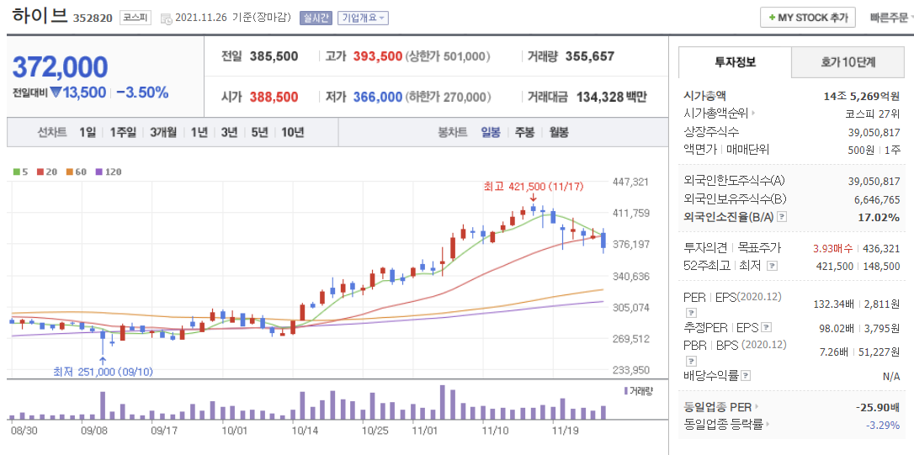Click the plus icon on the MY STOCK 추가 button
Viewport: 914px width, 455px height.
click(x=772, y=18)
